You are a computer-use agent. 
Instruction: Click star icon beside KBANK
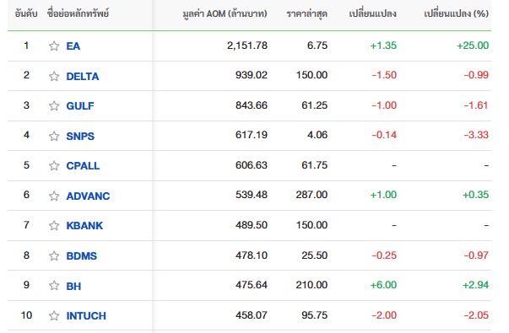coord(54,225)
